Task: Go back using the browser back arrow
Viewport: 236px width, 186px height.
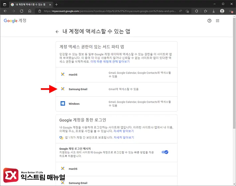Action: (5, 11)
